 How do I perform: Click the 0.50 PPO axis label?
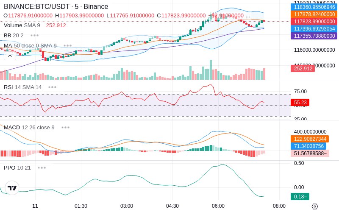(x=299, y=163)
